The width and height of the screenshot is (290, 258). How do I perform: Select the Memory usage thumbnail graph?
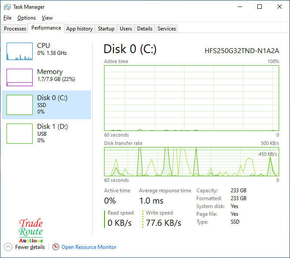(20, 77)
